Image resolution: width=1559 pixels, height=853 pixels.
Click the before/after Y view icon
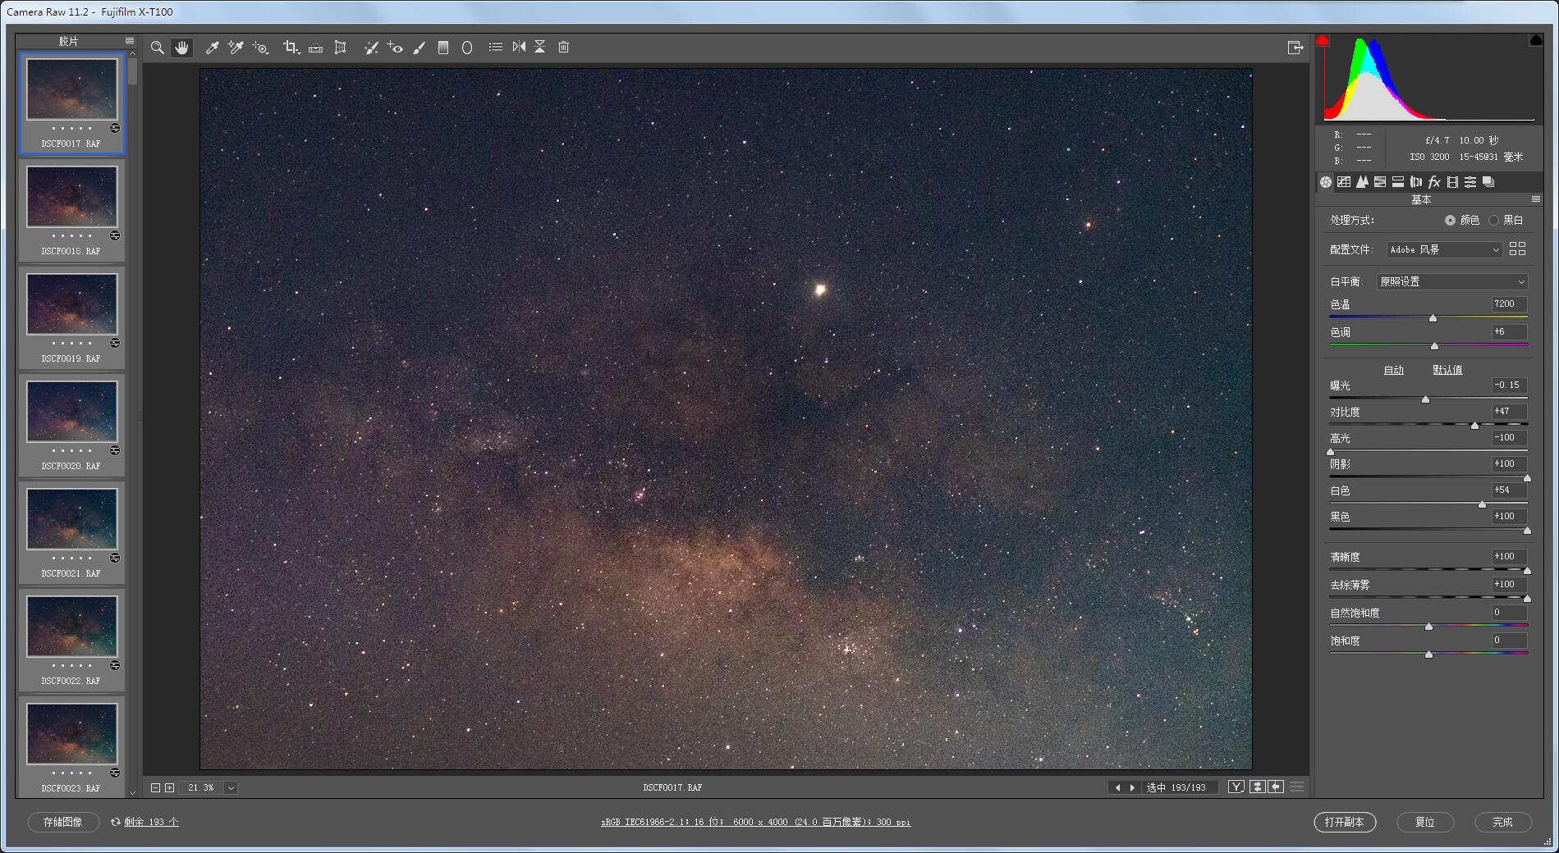click(x=1236, y=787)
